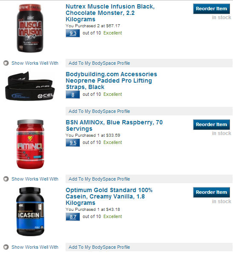Image resolution: width=233 pixels, height=253 pixels.
Task: Open Neoprene Padded Pro Lifting Straps link
Action: point(111,80)
